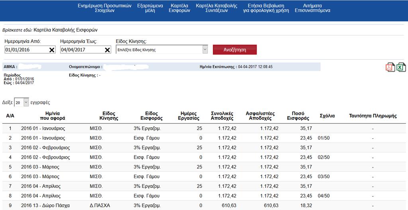The image size is (408, 210).
Task: Sort by 'Συνολικές Αποδοχές' column header
Action: click(222, 116)
